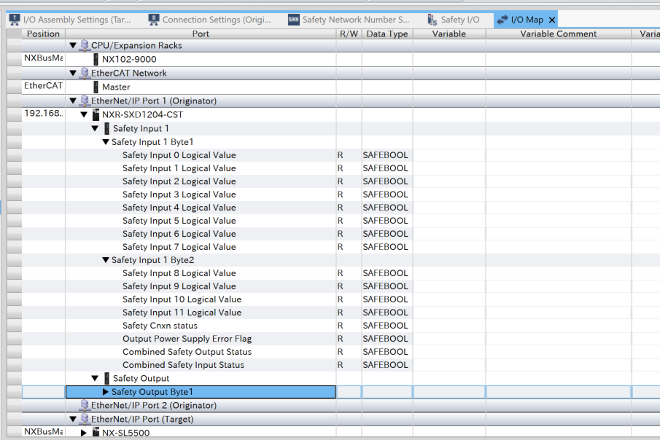Click the row header of NX102-9000 row

click(x=15, y=59)
